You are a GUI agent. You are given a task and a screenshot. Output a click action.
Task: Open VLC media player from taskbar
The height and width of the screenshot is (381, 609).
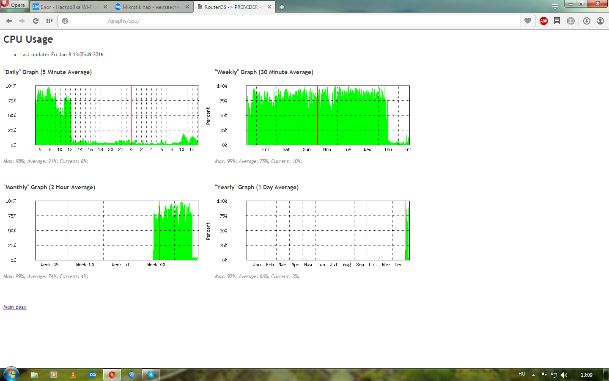pos(73,375)
